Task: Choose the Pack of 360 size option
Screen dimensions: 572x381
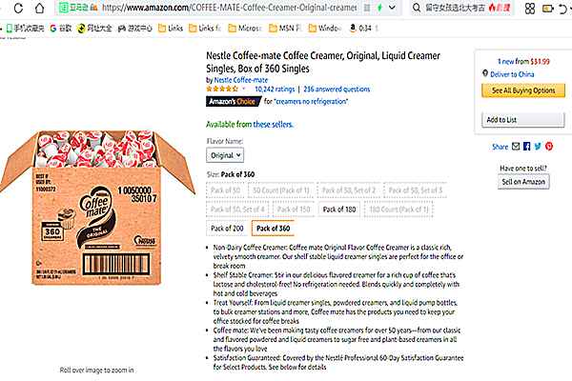Action: 275,229
